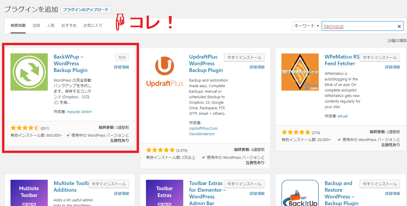The width and height of the screenshot is (407, 206).
Task: Switch to the 人気 tab
Action: pyautogui.click(x=51, y=26)
